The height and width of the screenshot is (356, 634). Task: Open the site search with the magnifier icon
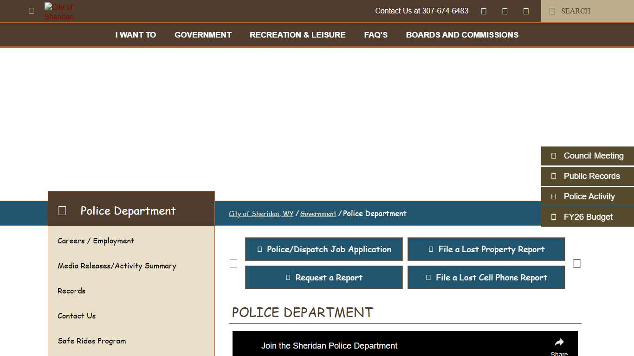pyautogui.click(x=552, y=11)
